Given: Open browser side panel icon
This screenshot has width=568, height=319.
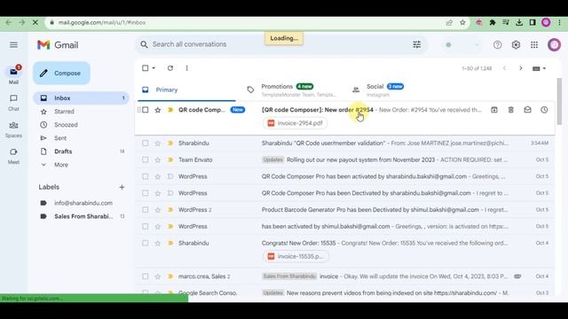Looking at the screenshot, I should tap(532, 22).
